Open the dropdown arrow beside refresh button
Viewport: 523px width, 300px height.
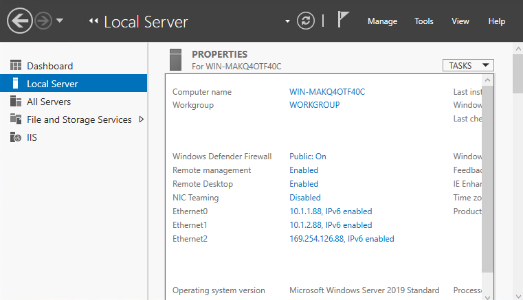pos(288,21)
